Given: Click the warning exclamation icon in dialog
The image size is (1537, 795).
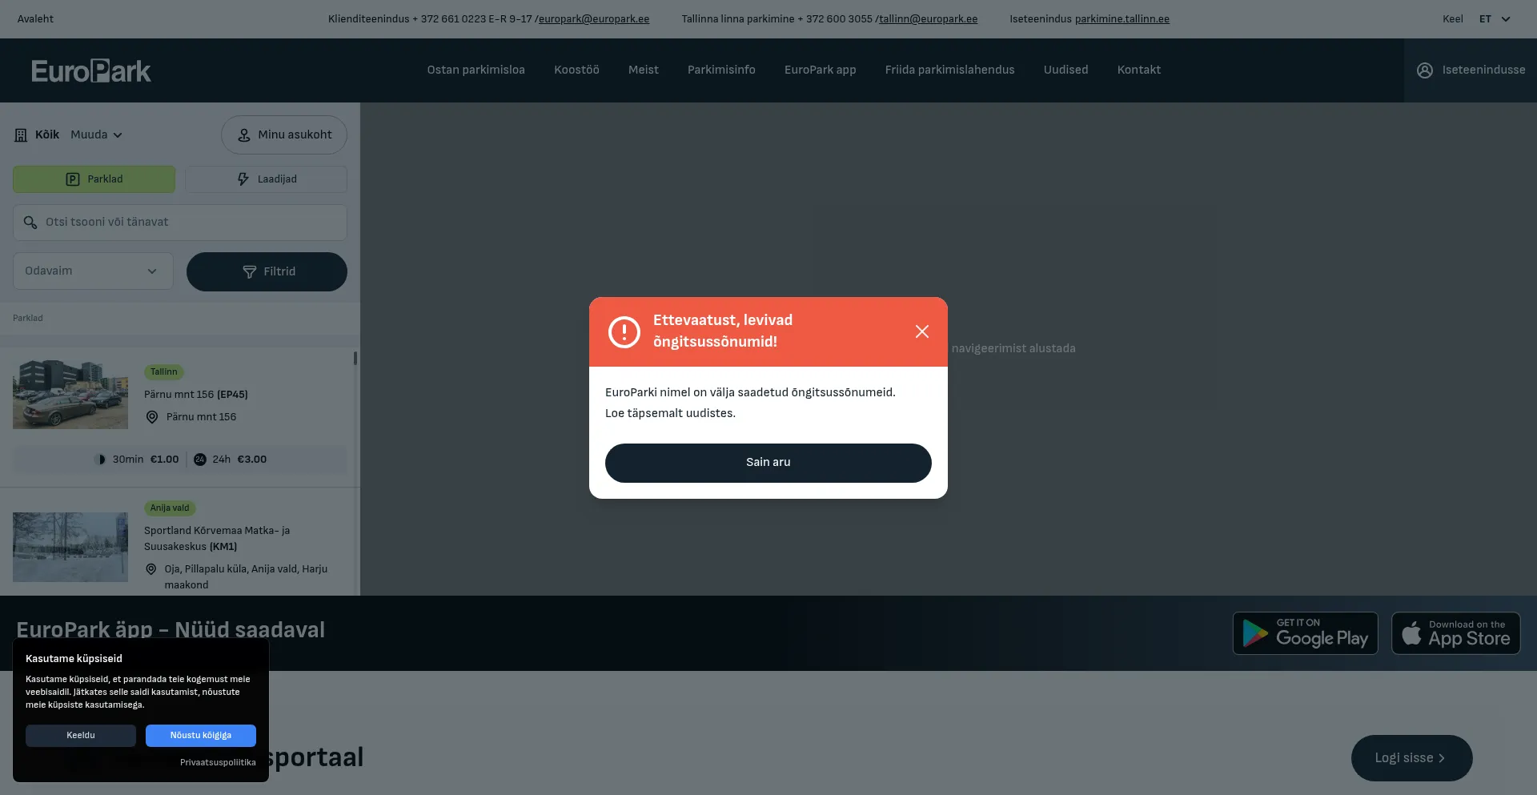Looking at the screenshot, I should [624, 331].
